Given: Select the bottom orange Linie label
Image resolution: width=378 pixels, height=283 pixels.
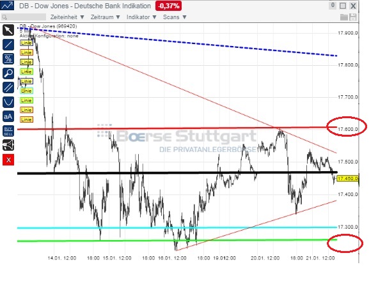Looking at the screenshot, I should point(26,119).
